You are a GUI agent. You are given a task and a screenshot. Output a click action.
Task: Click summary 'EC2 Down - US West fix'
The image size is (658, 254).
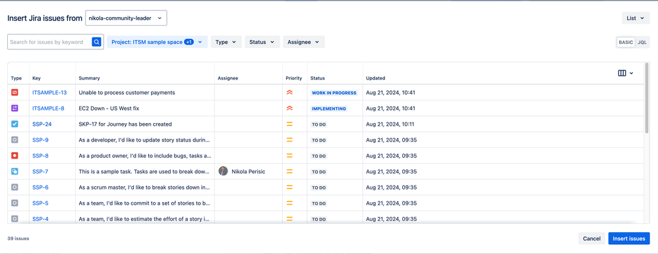(109, 109)
